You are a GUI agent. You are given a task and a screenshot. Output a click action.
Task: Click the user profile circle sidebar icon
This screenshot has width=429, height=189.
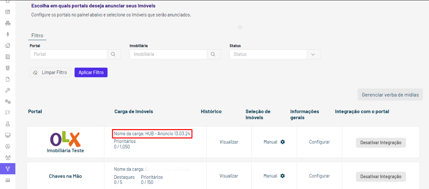tap(8, 146)
